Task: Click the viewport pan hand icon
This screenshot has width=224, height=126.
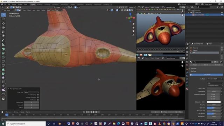Action: pyautogui.click(x=133, y=27)
